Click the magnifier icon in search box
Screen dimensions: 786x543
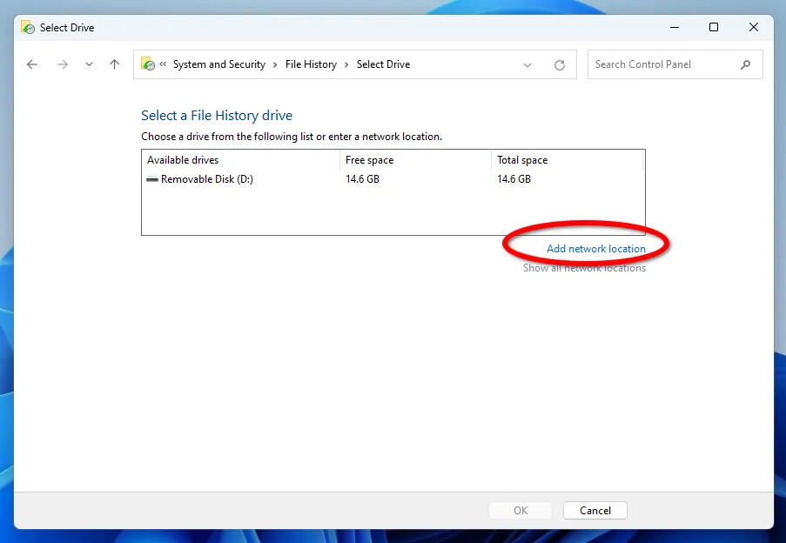click(x=745, y=64)
